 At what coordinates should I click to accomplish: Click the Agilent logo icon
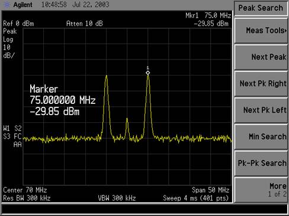click(7, 5)
